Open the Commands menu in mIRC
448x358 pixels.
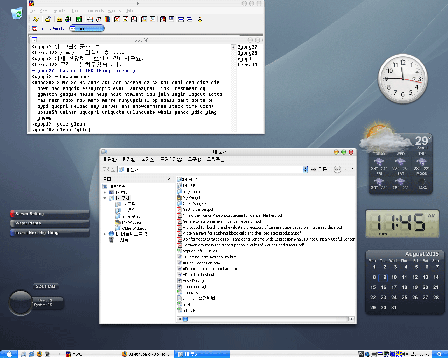94,10
